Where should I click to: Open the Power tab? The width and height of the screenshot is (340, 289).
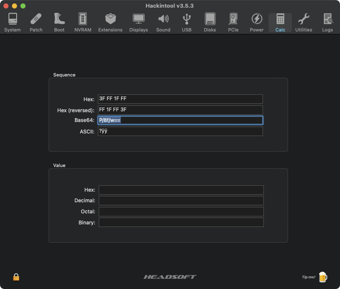click(x=257, y=23)
